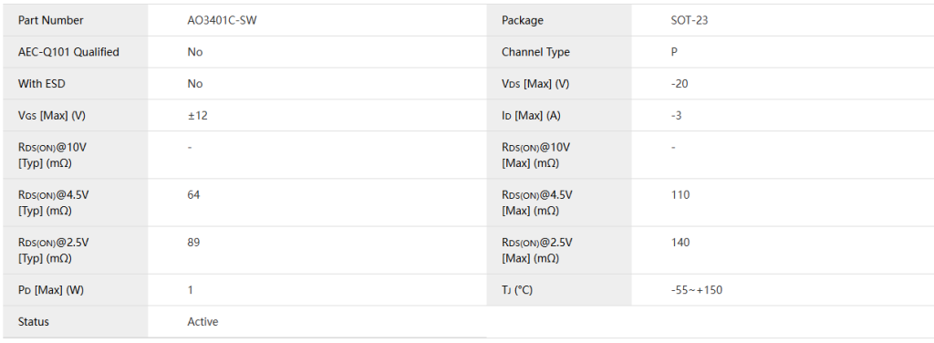934x343 pixels.
Task: Select the Active status value
Action: click(x=202, y=321)
